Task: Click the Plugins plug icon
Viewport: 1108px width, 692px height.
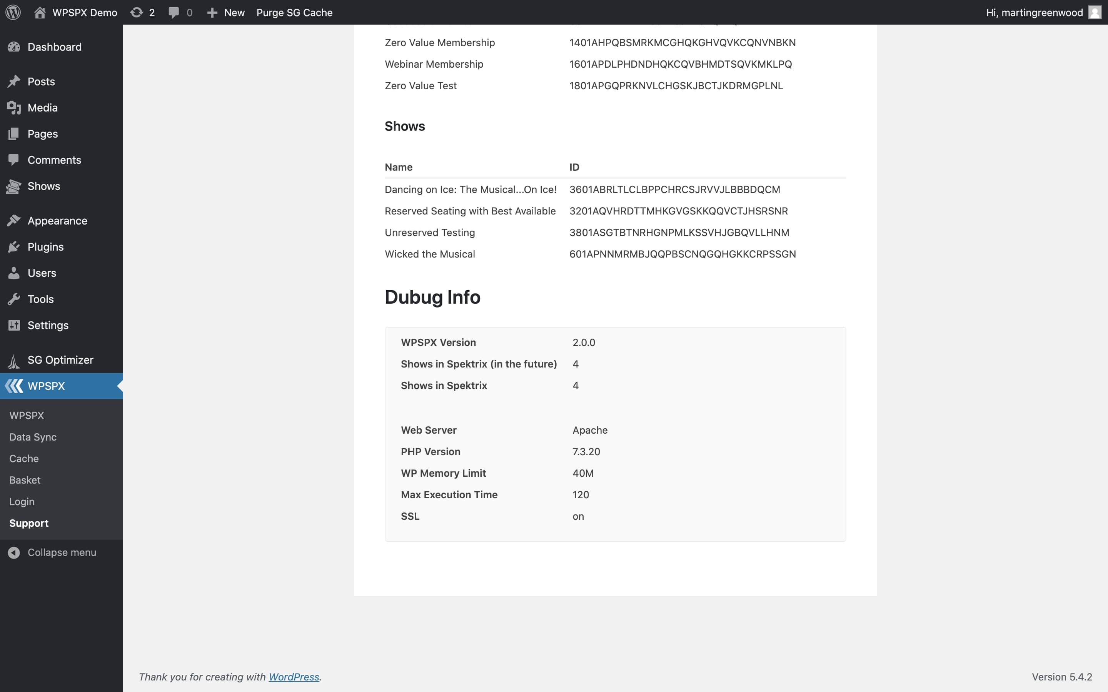Action: (14, 247)
